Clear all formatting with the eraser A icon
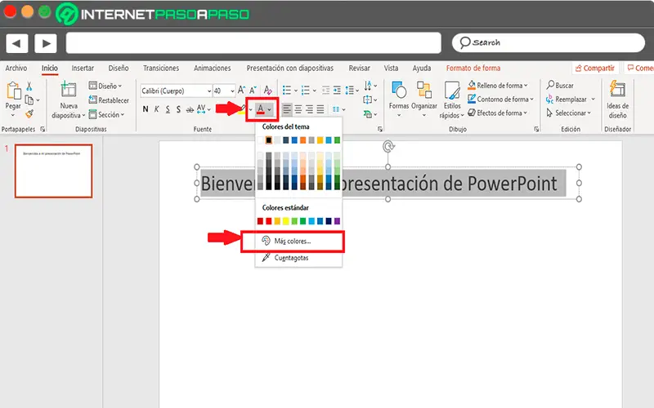The height and width of the screenshot is (408, 654). [268, 90]
